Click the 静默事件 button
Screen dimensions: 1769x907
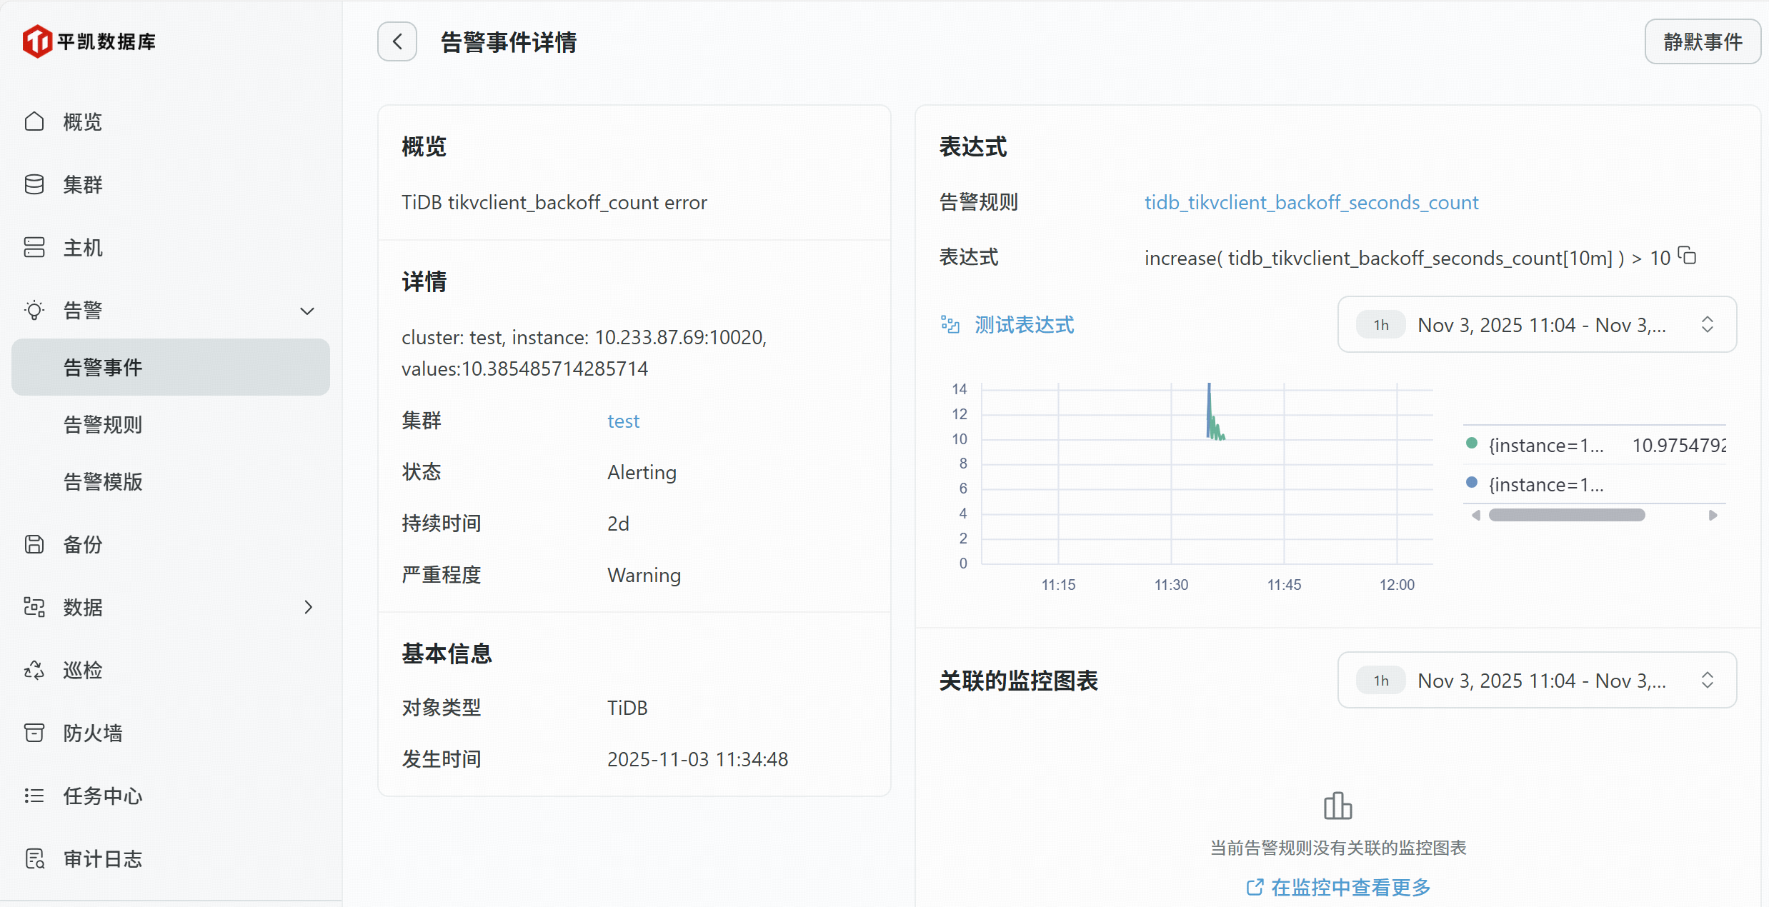[x=1702, y=41]
